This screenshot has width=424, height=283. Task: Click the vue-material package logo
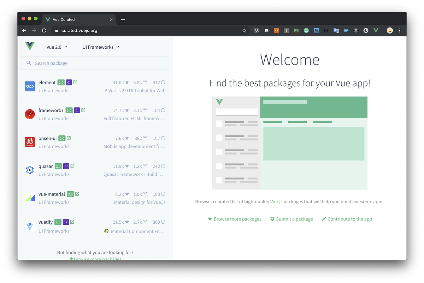[x=30, y=198]
